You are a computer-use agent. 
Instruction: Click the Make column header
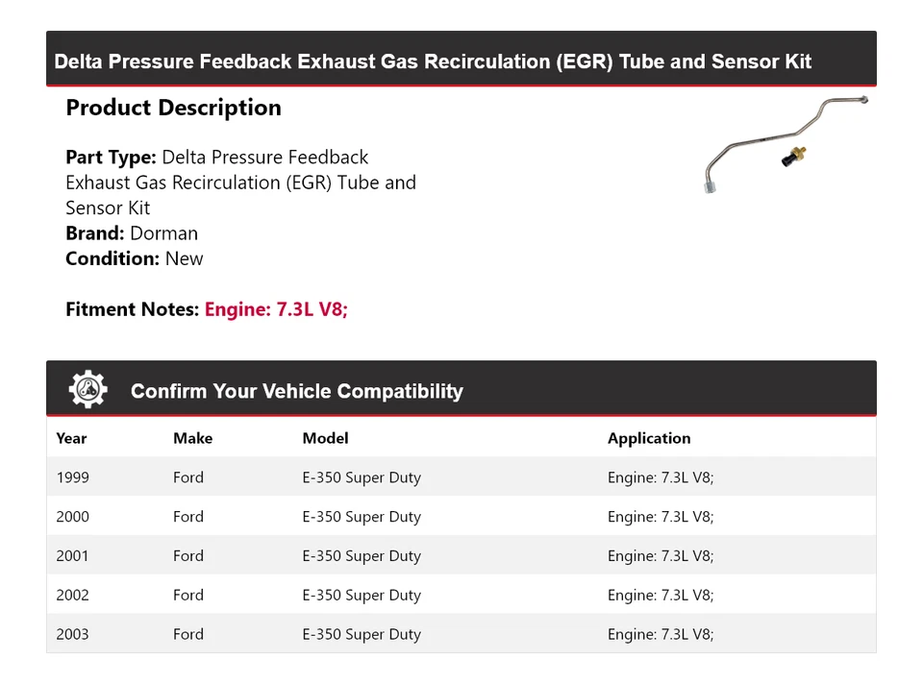coord(192,438)
